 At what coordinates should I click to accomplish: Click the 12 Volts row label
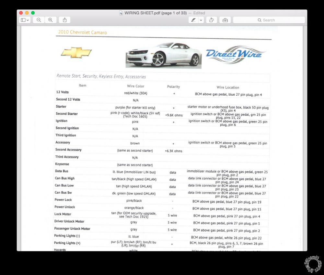tap(63, 92)
